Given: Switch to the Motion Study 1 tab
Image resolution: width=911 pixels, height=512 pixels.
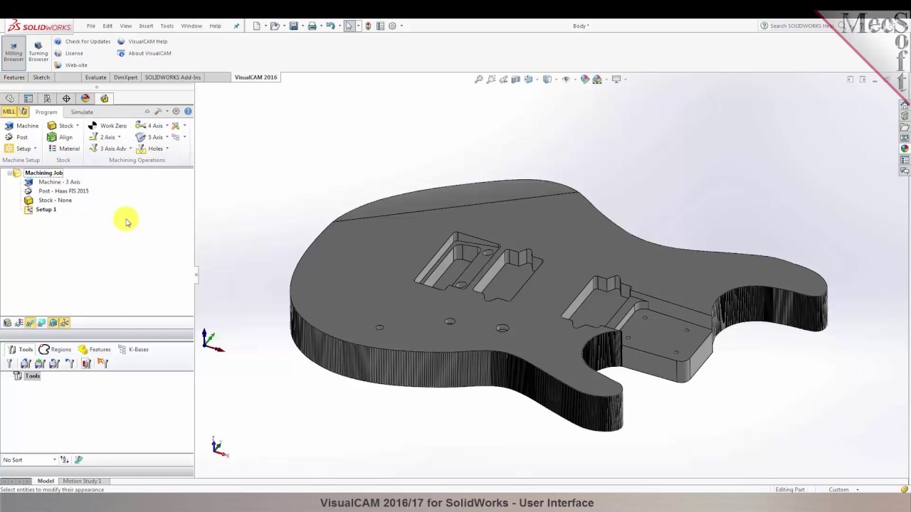Looking at the screenshot, I should tap(82, 481).
